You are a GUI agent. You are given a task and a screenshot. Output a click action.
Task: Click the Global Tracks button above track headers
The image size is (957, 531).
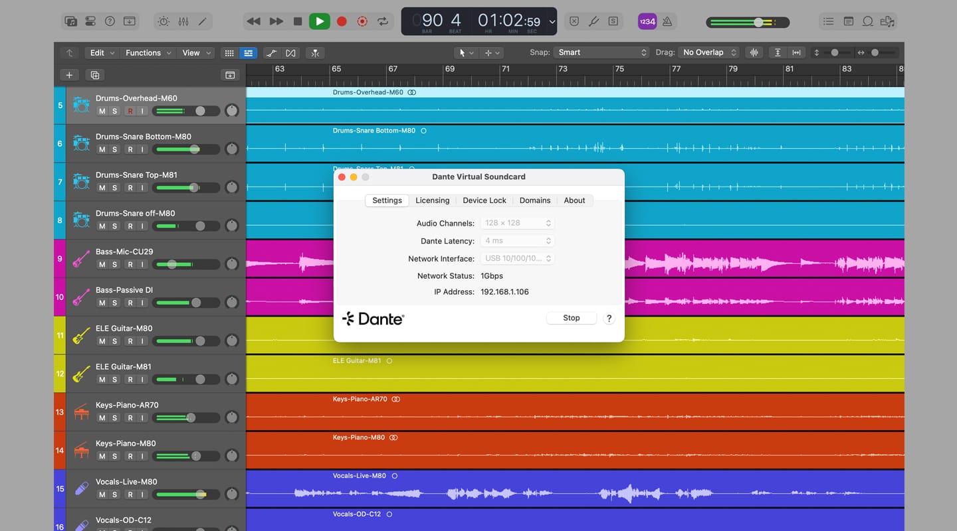tap(230, 75)
